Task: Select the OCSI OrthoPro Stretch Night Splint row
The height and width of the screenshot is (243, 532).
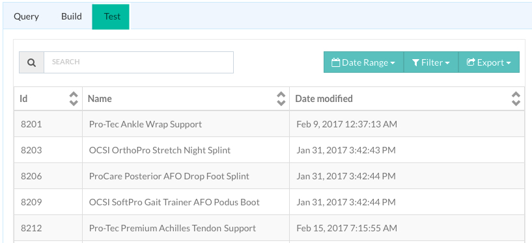Action: click(269, 150)
